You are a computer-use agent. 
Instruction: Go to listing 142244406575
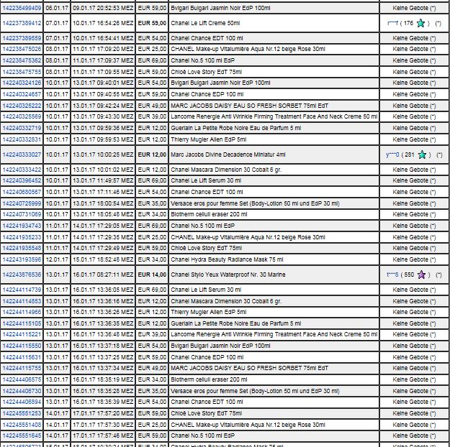tap(22, 379)
